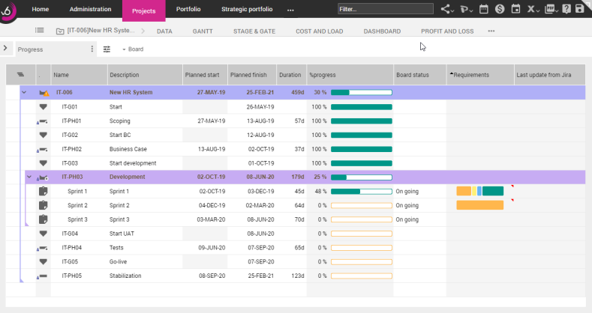The height and width of the screenshot is (313, 592).
Task: Open the share dropdown in top toolbar
Action: [x=447, y=9]
